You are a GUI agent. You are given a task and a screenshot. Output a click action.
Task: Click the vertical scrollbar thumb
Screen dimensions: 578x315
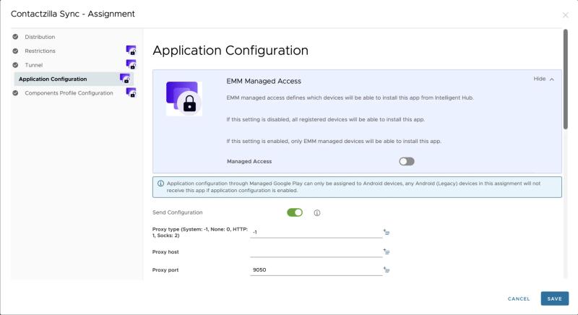tap(566, 79)
